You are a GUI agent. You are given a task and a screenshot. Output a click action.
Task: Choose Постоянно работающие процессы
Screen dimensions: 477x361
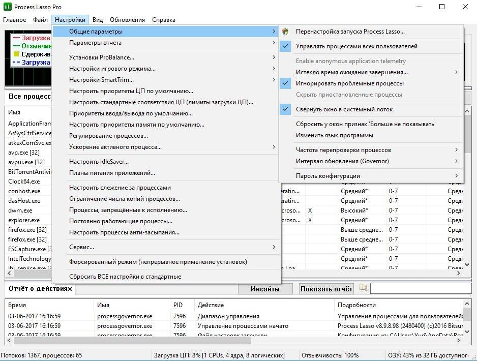166,221
